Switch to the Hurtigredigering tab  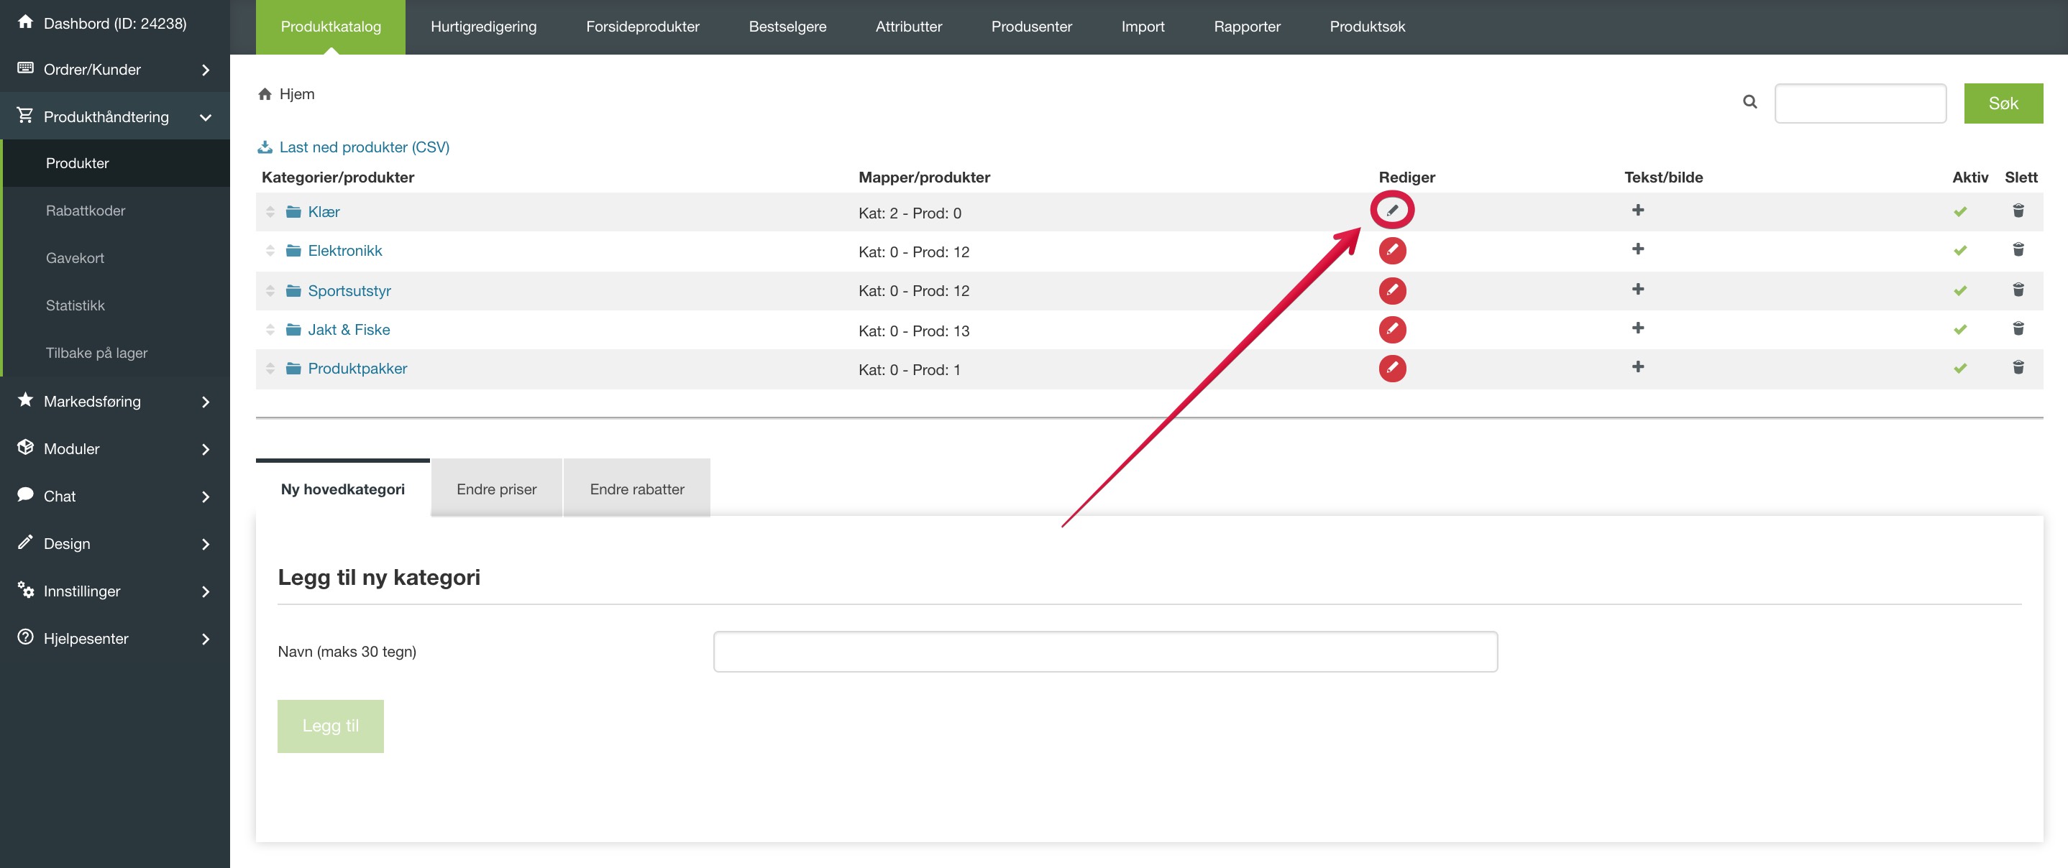[x=483, y=27]
